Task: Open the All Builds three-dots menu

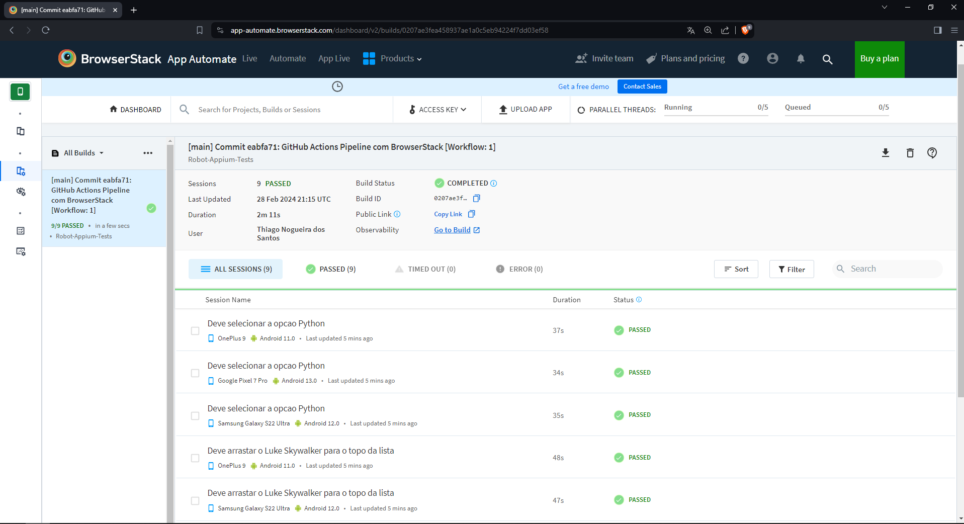Action: [x=148, y=153]
